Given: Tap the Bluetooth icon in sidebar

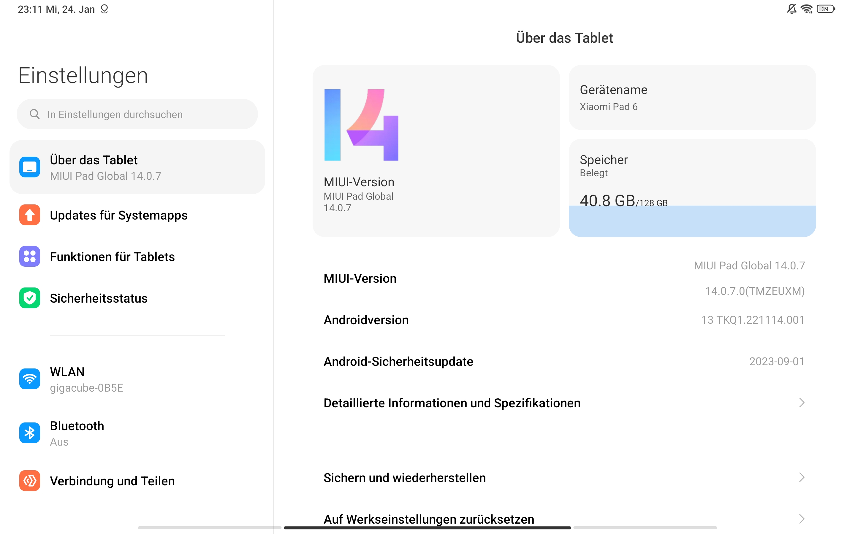Looking at the screenshot, I should tap(30, 433).
